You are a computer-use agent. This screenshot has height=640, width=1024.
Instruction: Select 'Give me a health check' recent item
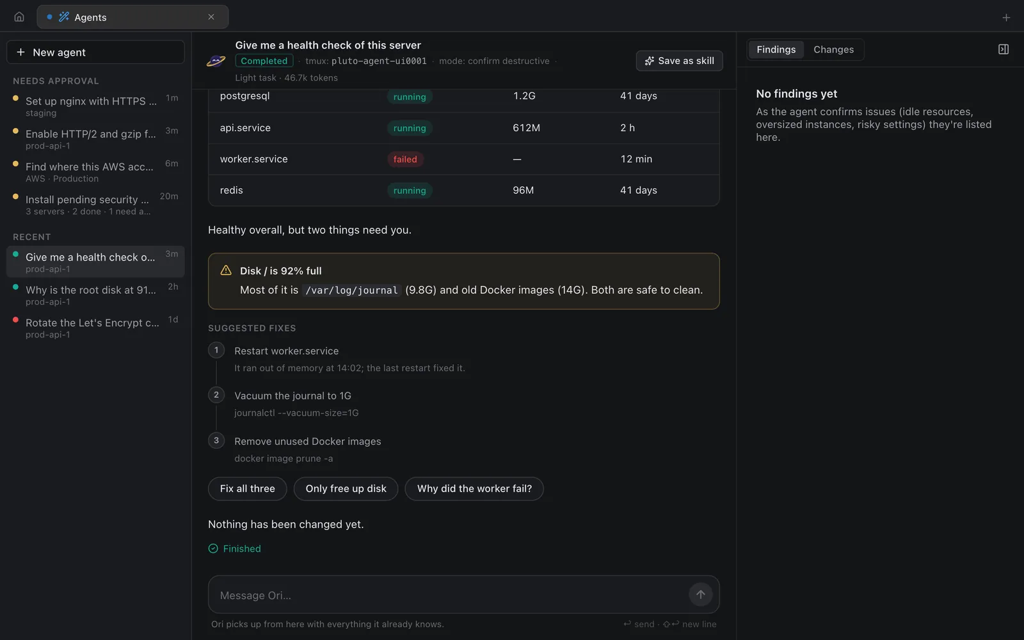pyautogui.click(x=95, y=262)
